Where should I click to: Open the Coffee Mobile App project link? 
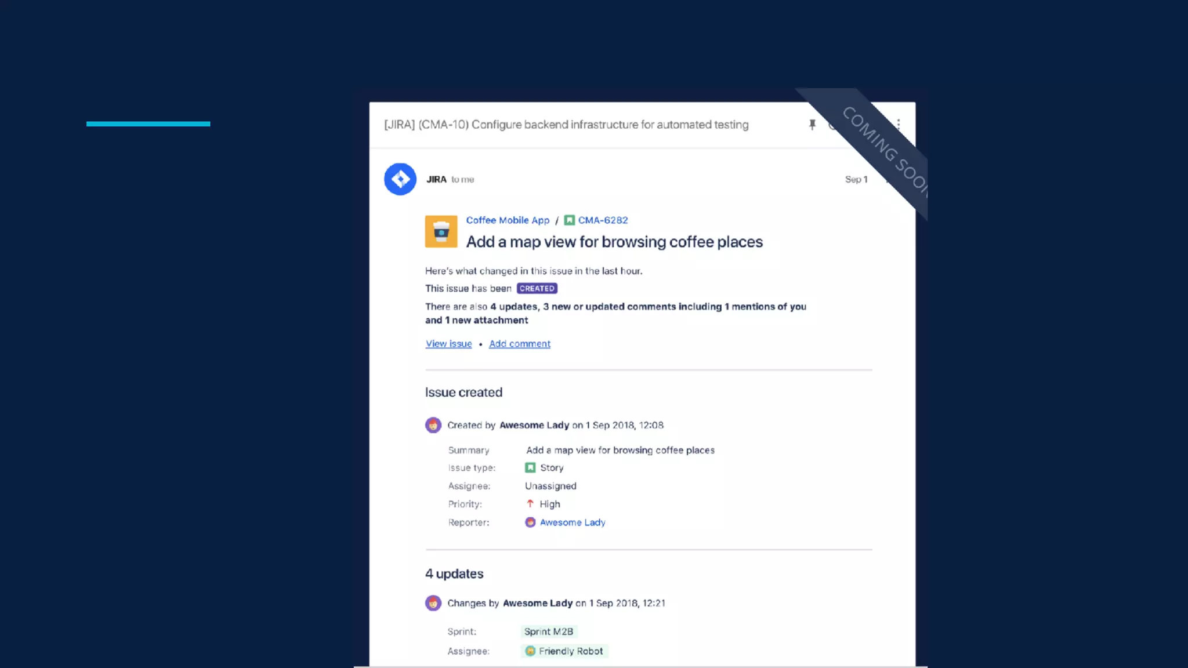click(x=508, y=220)
